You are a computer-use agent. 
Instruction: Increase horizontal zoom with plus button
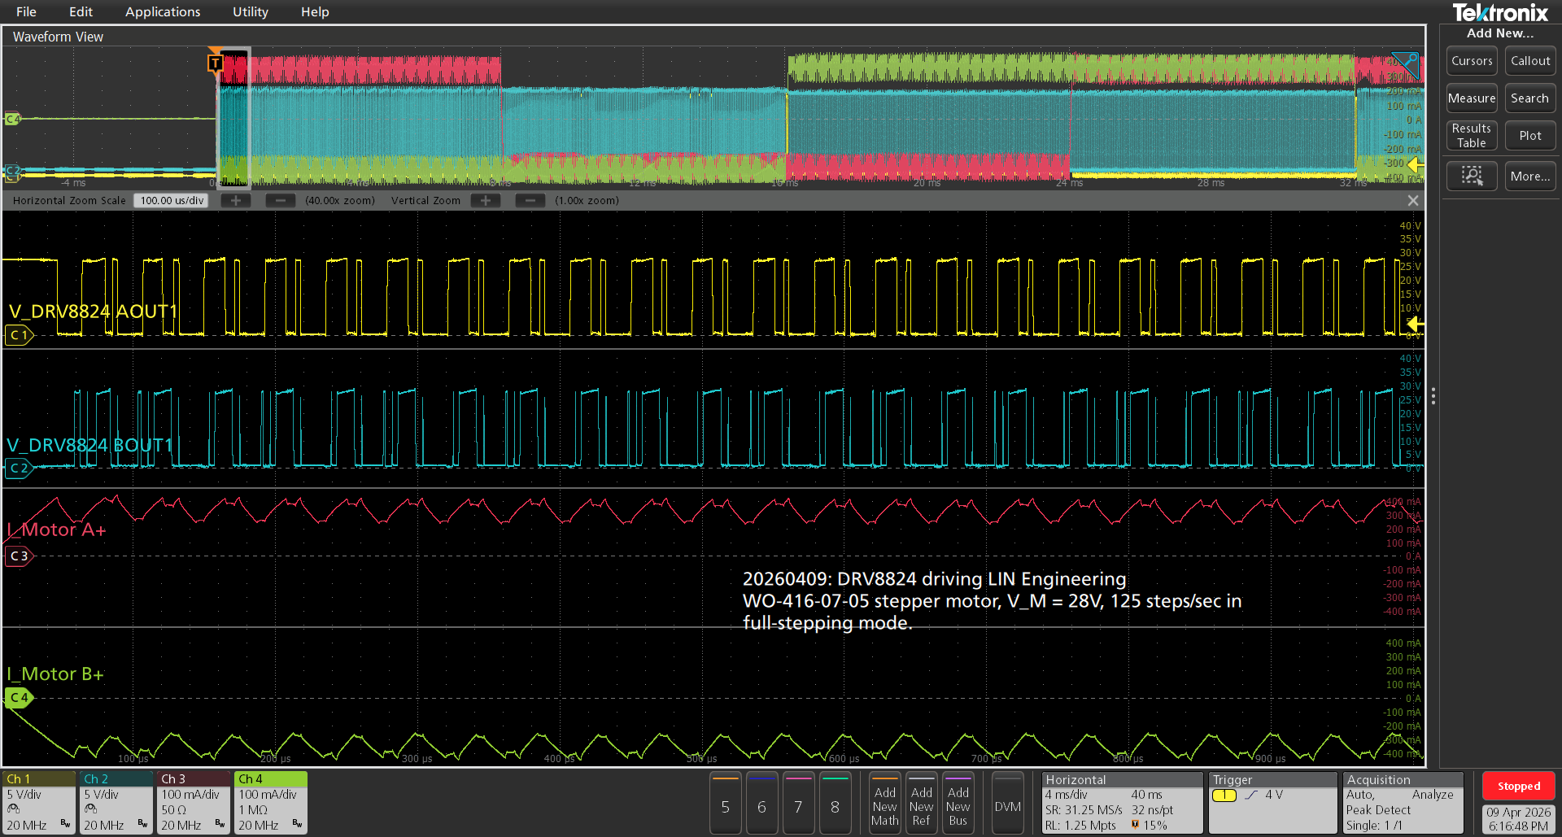pos(236,201)
